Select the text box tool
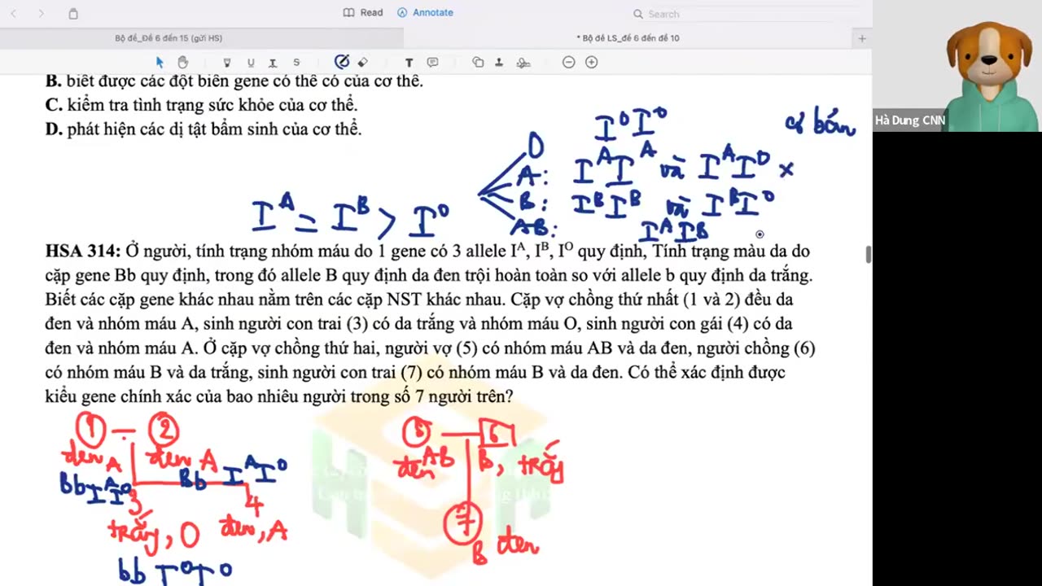This screenshot has width=1042, height=586. pyautogui.click(x=409, y=63)
